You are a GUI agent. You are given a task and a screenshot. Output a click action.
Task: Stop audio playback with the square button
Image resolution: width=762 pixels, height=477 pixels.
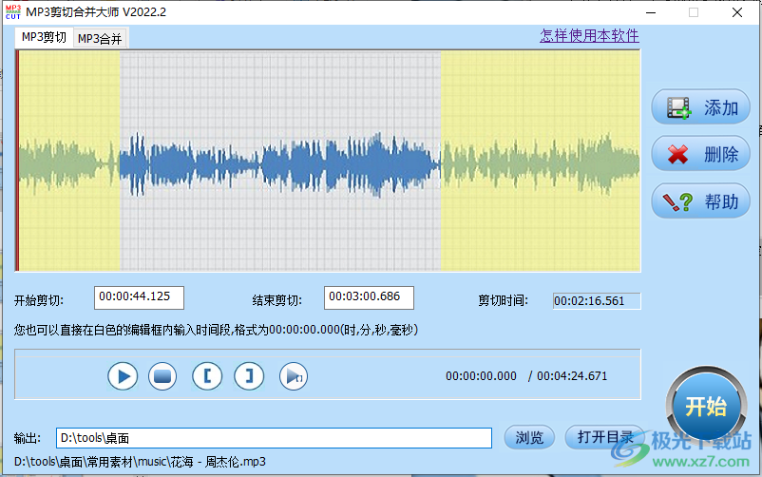pos(162,376)
